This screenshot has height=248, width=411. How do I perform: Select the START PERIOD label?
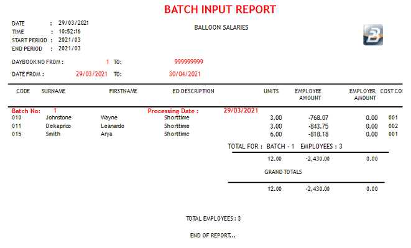pyautogui.click(x=29, y=40)
